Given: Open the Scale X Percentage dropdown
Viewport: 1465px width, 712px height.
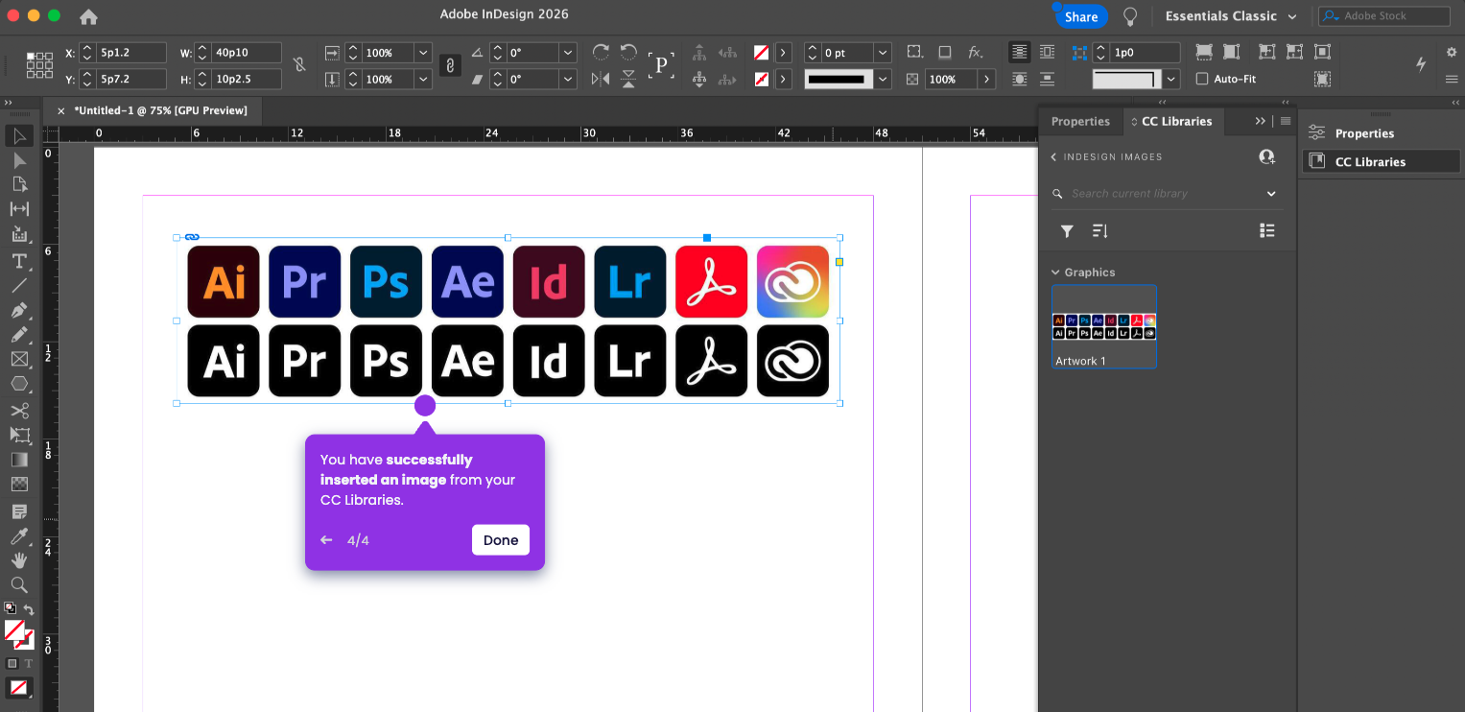Looking at the screenshot, I should (423, 53).
